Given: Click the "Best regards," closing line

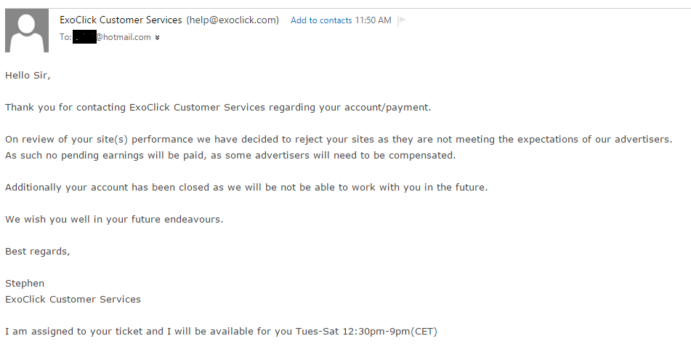Looking at the screenshot, I should 38,251.
